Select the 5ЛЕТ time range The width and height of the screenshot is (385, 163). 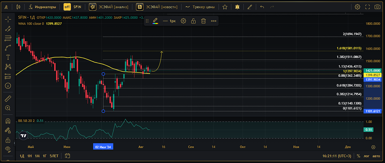[x=54, y=156]
